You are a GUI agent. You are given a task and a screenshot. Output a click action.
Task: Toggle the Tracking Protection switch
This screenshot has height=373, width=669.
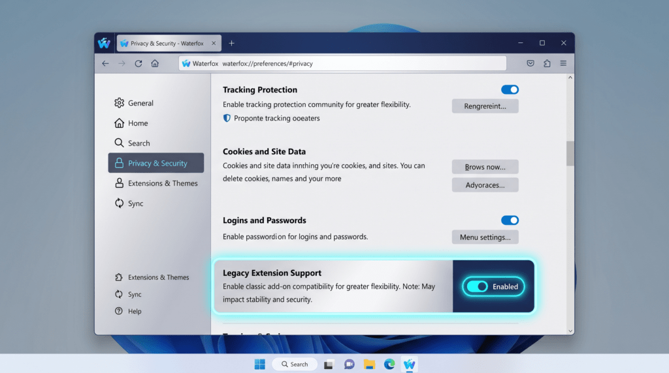tap(510, 89)
